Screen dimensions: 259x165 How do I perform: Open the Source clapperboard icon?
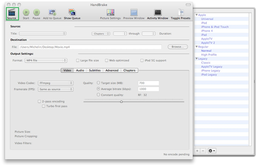pyautogui.click(x=12, y=12)
